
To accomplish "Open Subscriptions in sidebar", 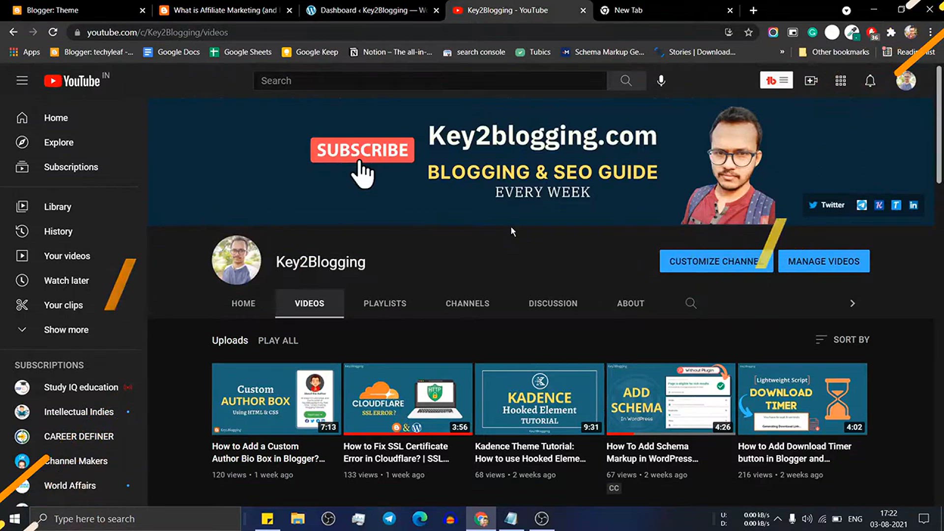I will (x=71, y=167).
